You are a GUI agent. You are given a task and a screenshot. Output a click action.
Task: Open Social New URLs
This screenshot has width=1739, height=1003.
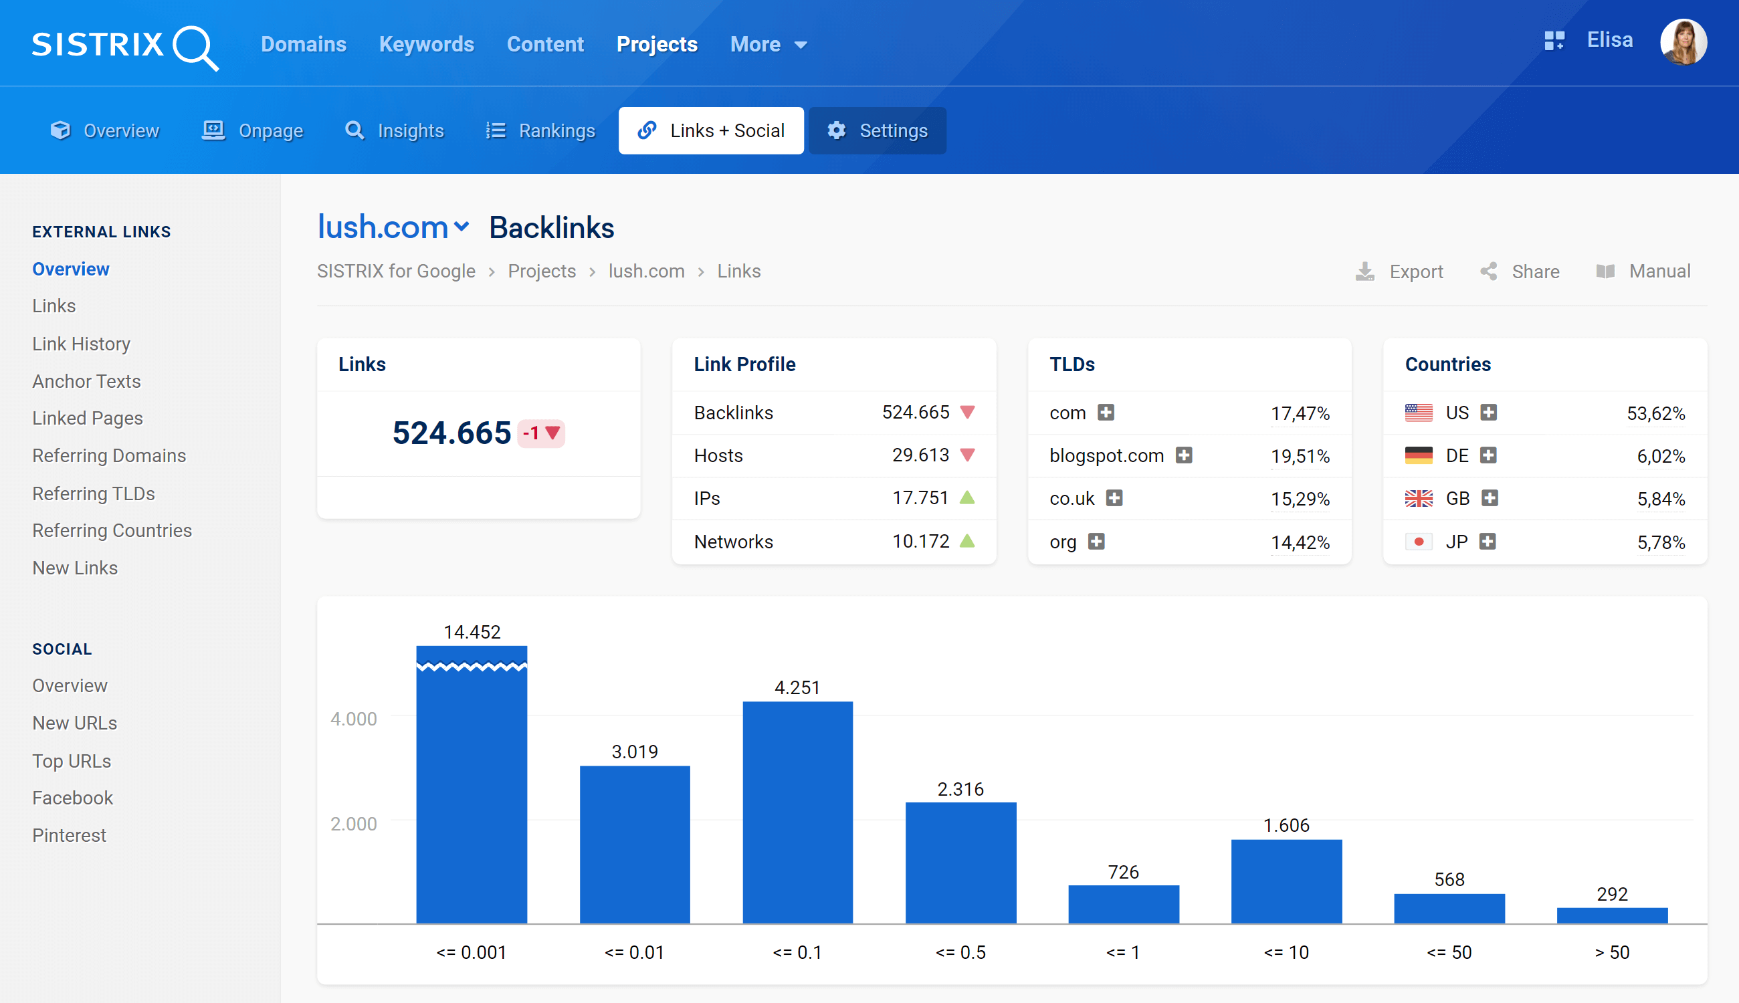[x=74, y=723]
